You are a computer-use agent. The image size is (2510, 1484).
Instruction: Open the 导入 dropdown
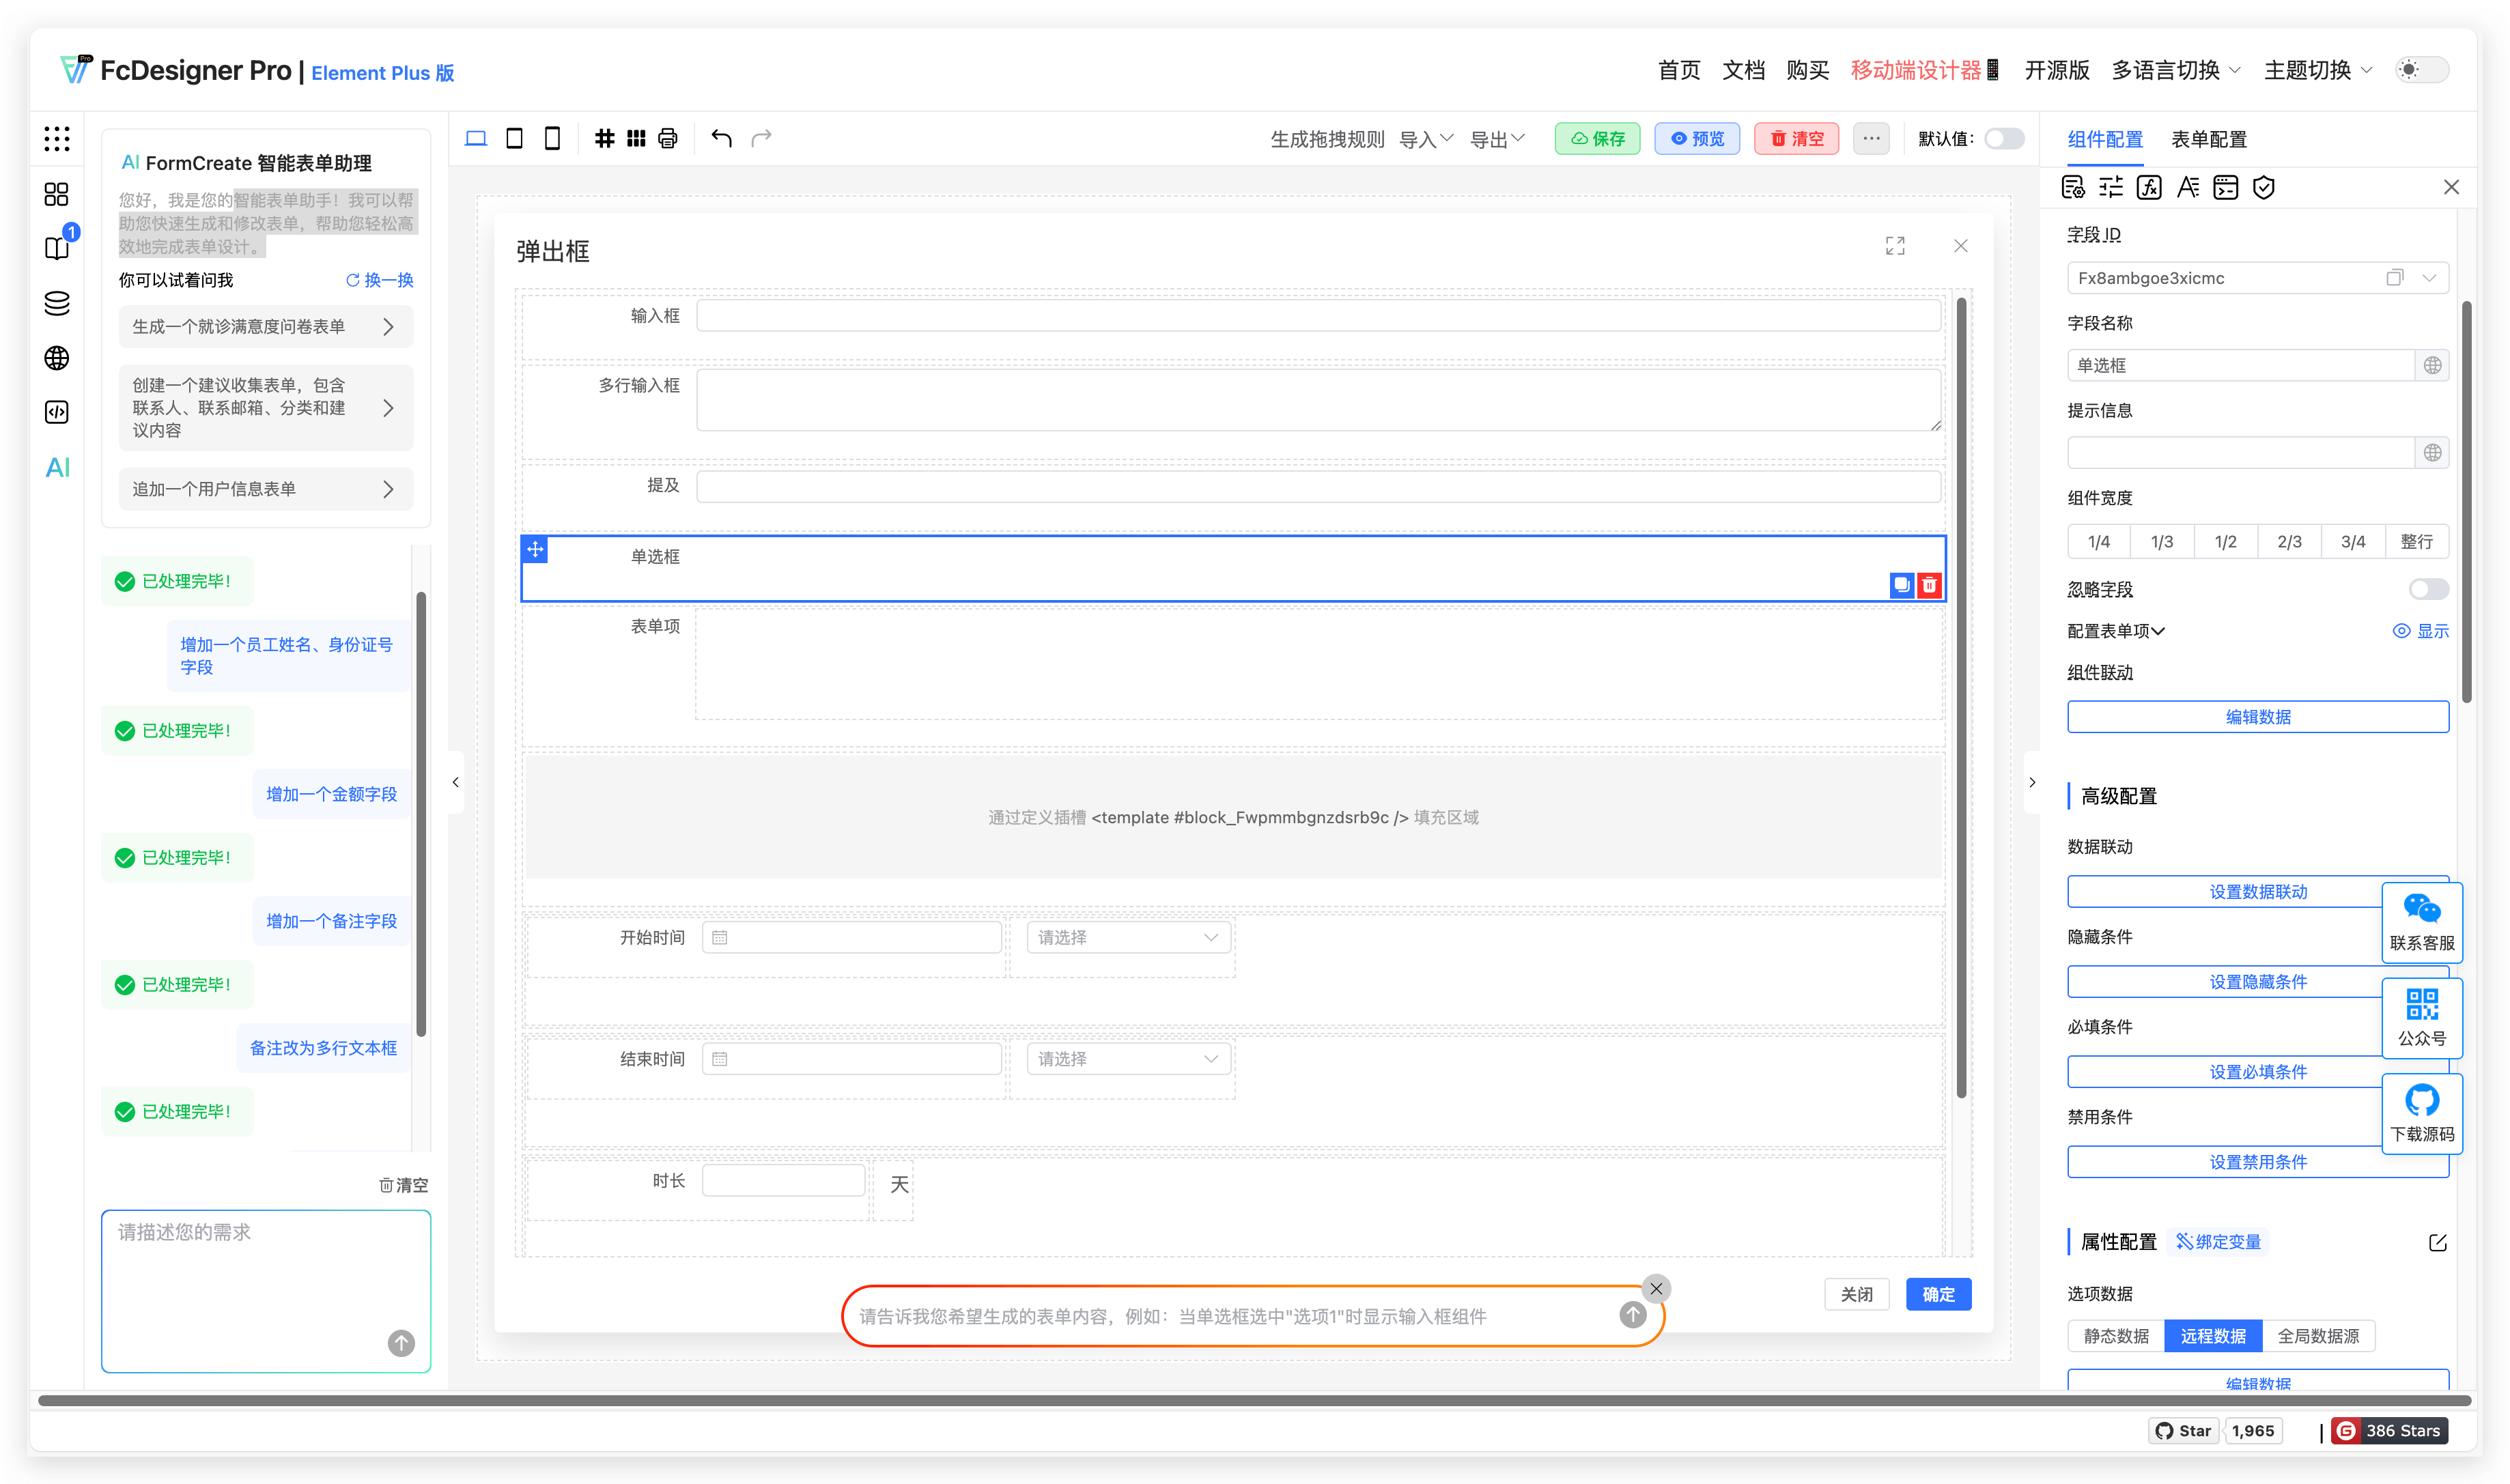pos(1425,139)
